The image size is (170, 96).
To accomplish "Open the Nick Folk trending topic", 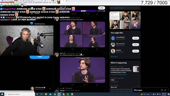I will [114, 87].
